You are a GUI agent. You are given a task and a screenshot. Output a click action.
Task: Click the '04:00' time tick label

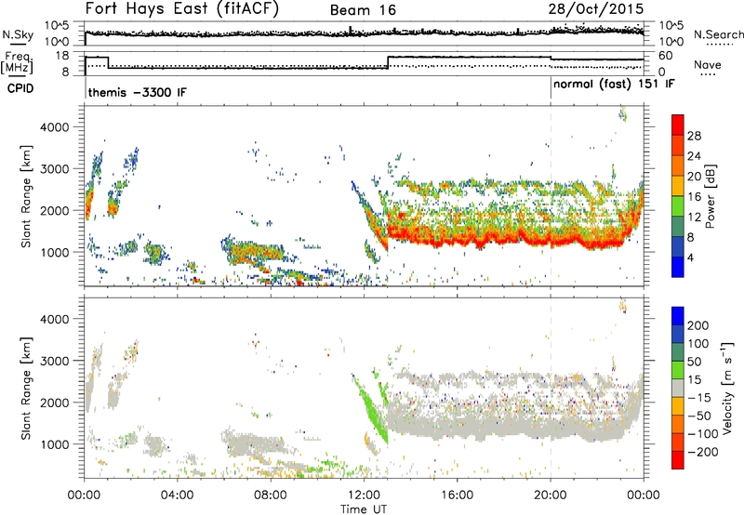pos(177,495)
